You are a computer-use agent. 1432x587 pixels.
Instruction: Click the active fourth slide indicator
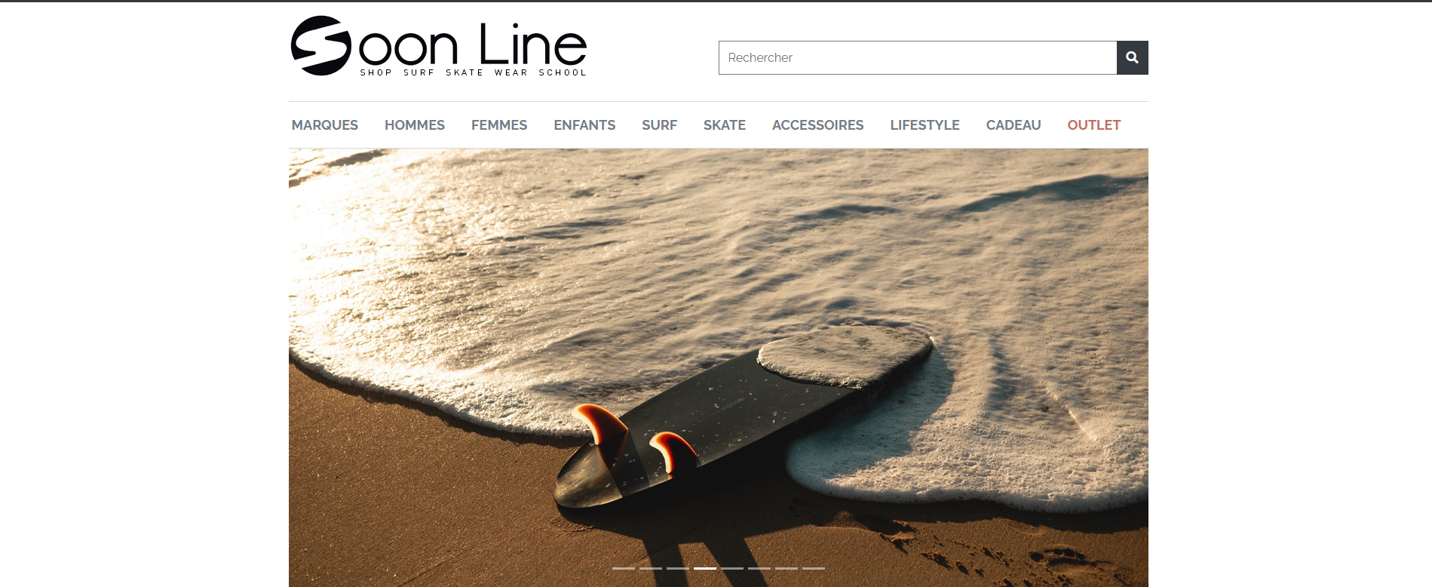click(705, 568)
